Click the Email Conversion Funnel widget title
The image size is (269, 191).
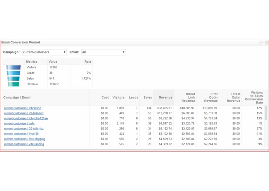tap(21, 42)
